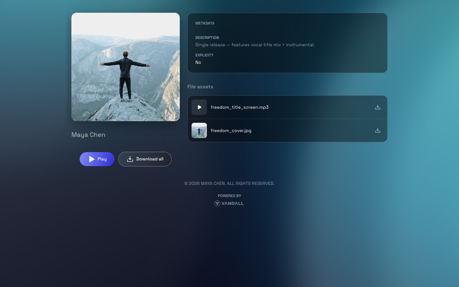459x287 pixels.
Task: Click Download all button
Action: [x=145, y=159]
